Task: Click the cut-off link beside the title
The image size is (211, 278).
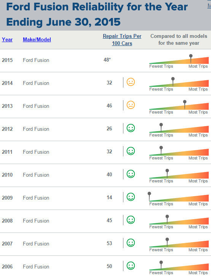Action: 209,6
